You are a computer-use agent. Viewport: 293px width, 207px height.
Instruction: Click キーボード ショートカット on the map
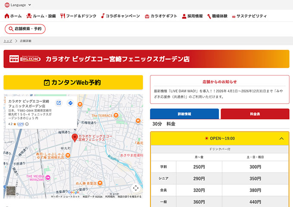[65, 197]
